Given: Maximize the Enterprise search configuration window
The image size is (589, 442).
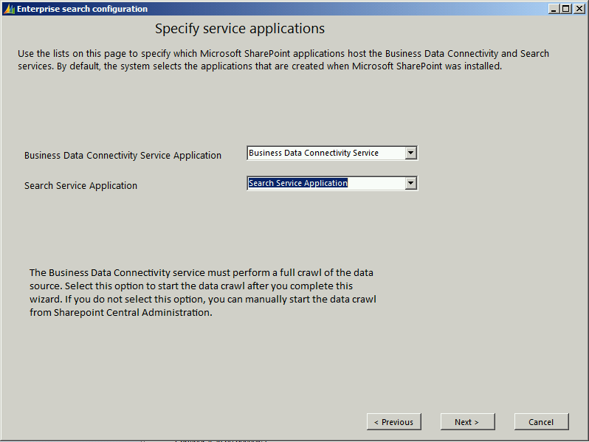Looking at the screenshot, I should point(565,9).
